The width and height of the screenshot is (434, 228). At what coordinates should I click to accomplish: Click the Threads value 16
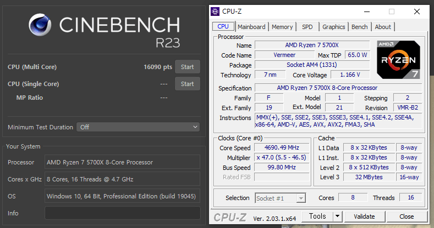411,197
